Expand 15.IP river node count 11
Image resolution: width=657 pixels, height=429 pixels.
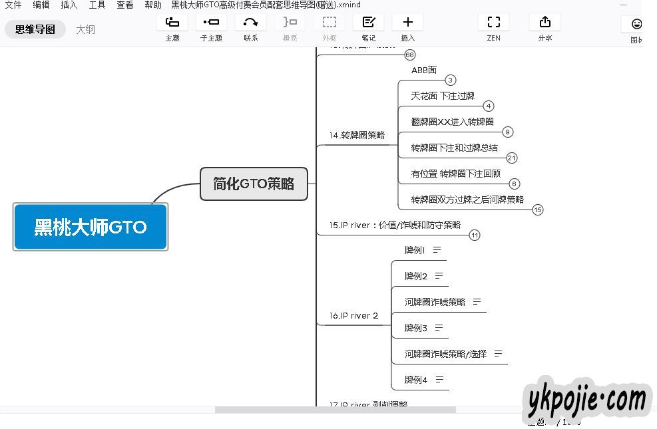(x=475, y=235)
